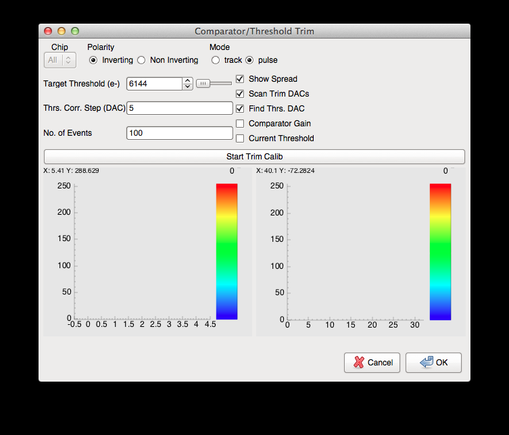This screenshot has height=435, width=509.
Task: Confirm with the OK button
Action: tap(433, 363)
